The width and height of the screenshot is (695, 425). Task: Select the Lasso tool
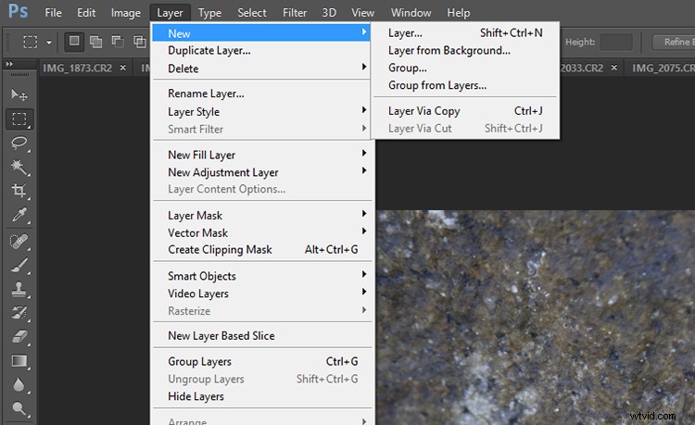tap(19, 143)
